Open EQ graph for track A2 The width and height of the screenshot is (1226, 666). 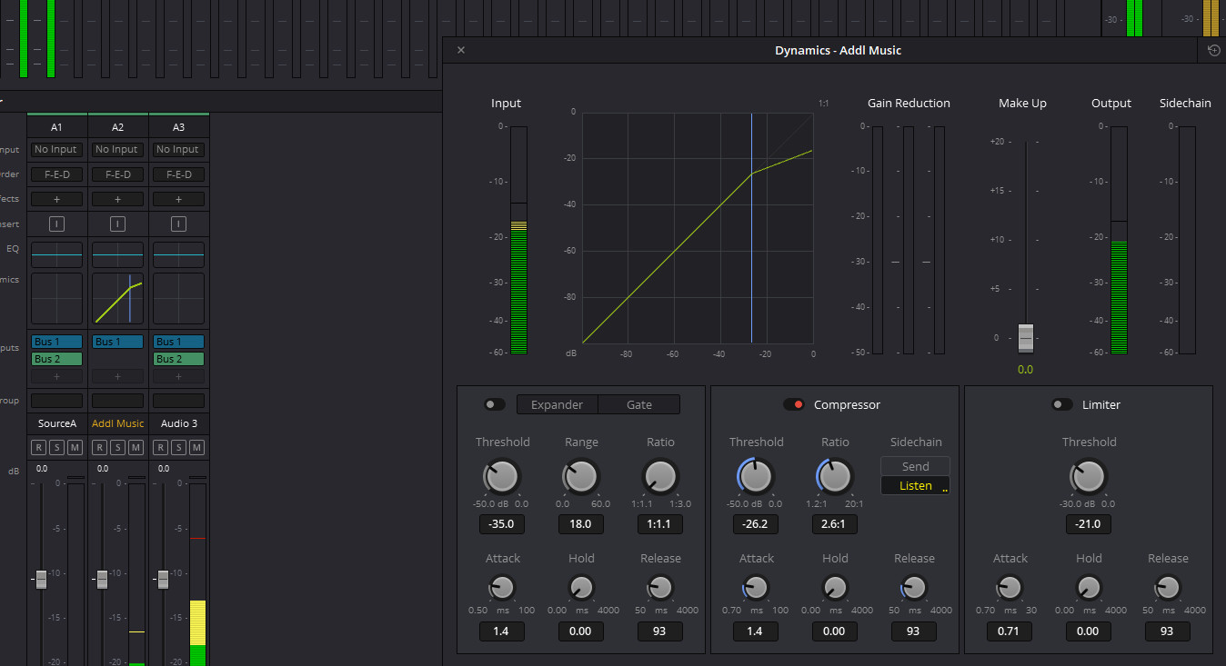tap(117, 254)
